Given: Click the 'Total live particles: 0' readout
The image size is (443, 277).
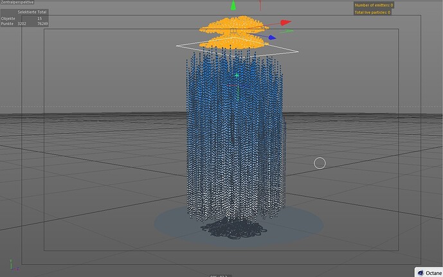Looking at the screenshot, I should coord(372,12).
